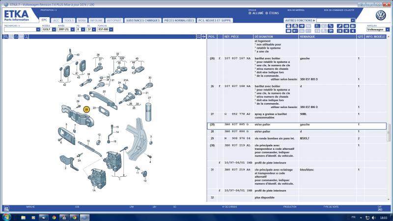Click the POS. column header
The height and width of the screenshot is (221, 393).
pyautogui.click(x=212, y=36)
